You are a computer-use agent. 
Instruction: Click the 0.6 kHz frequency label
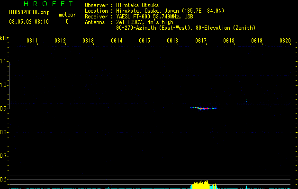click(x=4, y=180)
